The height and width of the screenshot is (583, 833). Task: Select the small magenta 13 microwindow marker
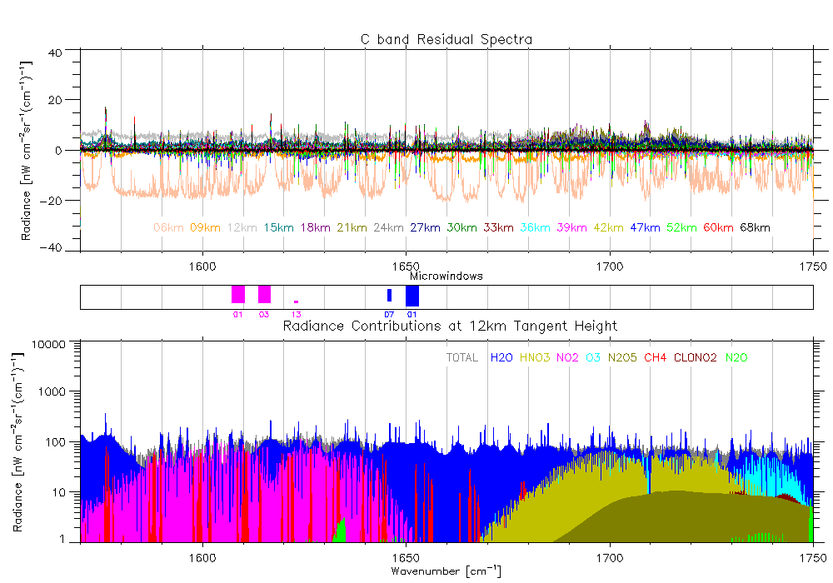click(296, 301)
